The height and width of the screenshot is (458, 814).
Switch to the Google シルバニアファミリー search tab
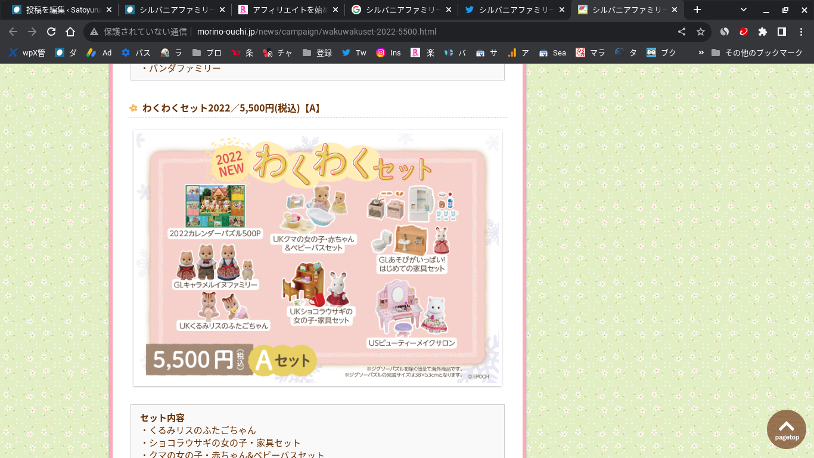402,10
